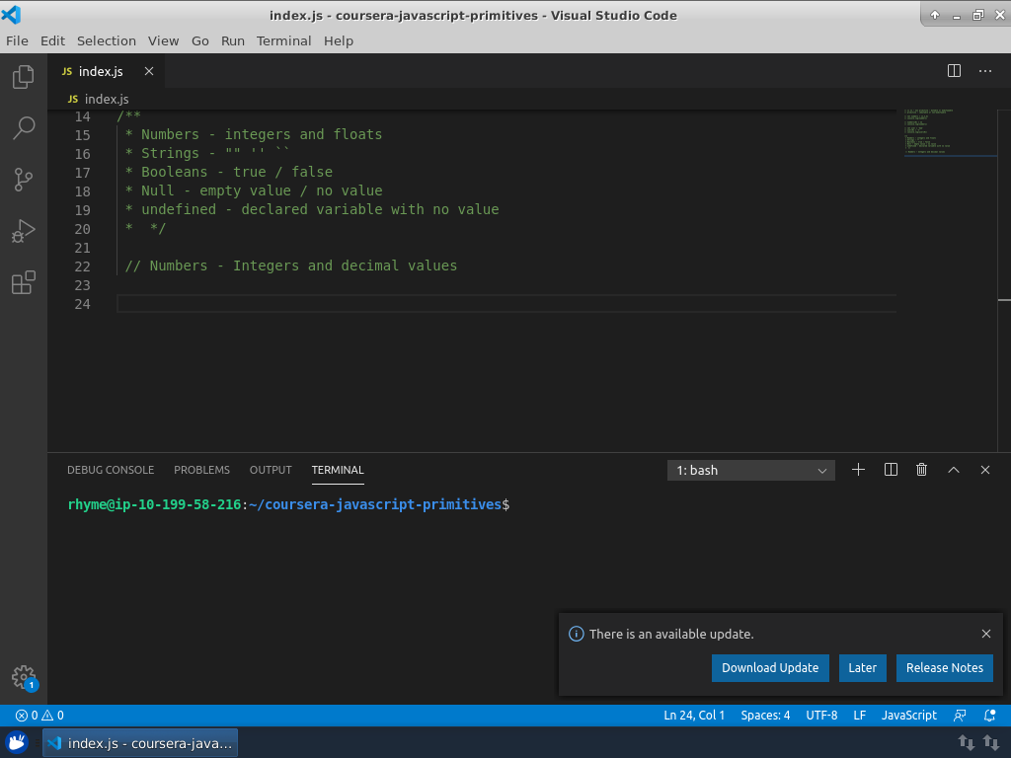
Task: Switch to the PROBLEMS tab
Action: point(201,470)
